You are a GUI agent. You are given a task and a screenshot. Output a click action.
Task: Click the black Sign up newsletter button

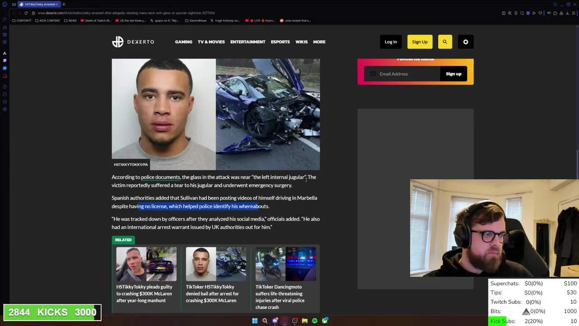click(x=453, y=74)
